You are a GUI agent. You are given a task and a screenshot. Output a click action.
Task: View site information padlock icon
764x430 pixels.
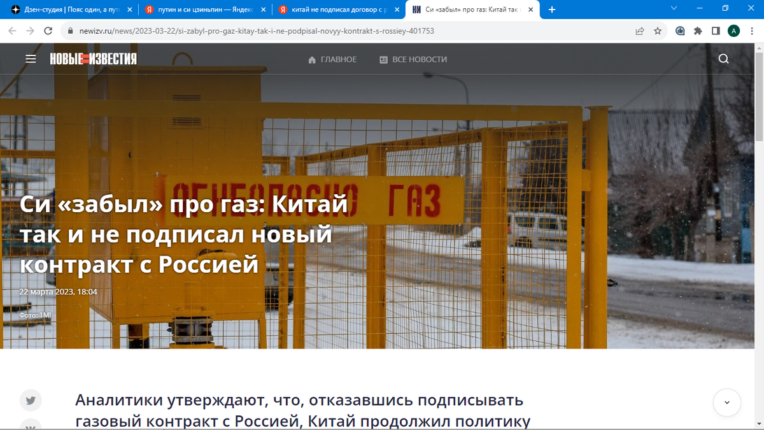click(x=71, y=31)
